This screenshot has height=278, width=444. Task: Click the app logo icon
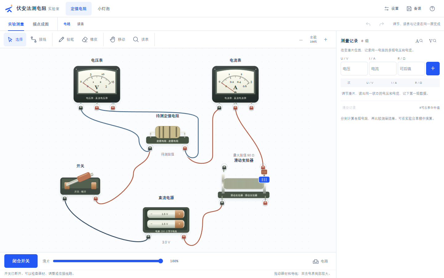click(9, 8)
